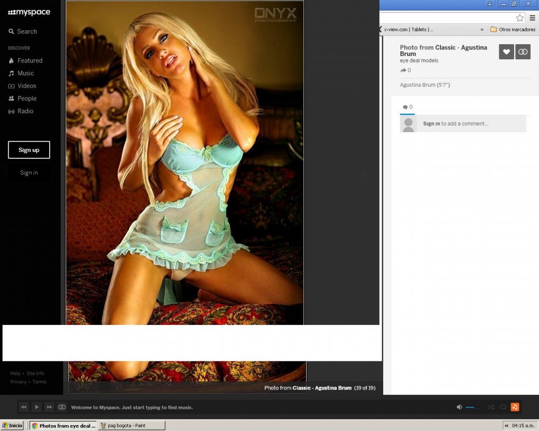This screenshot has width=539, height=431.
Task: Click the connect rings icon beside the heart
Action: coord(523,52)
